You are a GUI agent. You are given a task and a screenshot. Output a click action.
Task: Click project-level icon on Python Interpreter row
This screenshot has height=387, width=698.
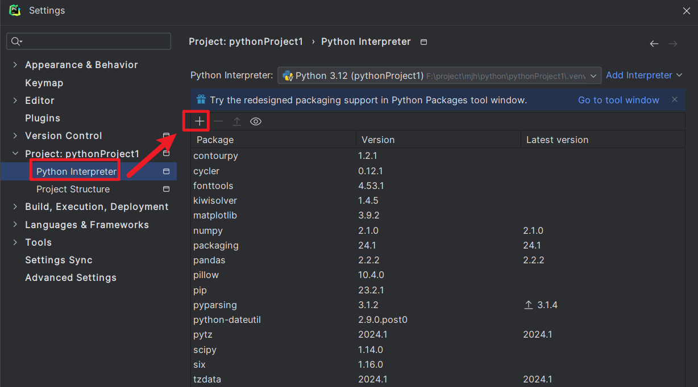tap(167, 171)
